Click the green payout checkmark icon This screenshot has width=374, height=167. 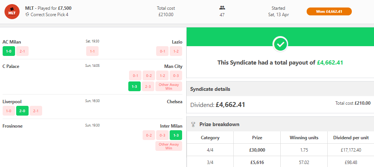point(280,45)
